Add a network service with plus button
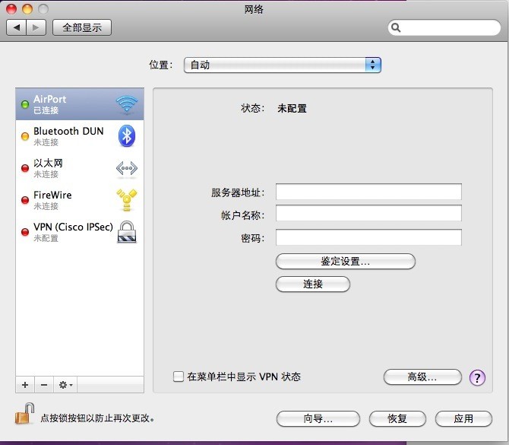Viewport: 509px width, 445px height. (25, 385)
